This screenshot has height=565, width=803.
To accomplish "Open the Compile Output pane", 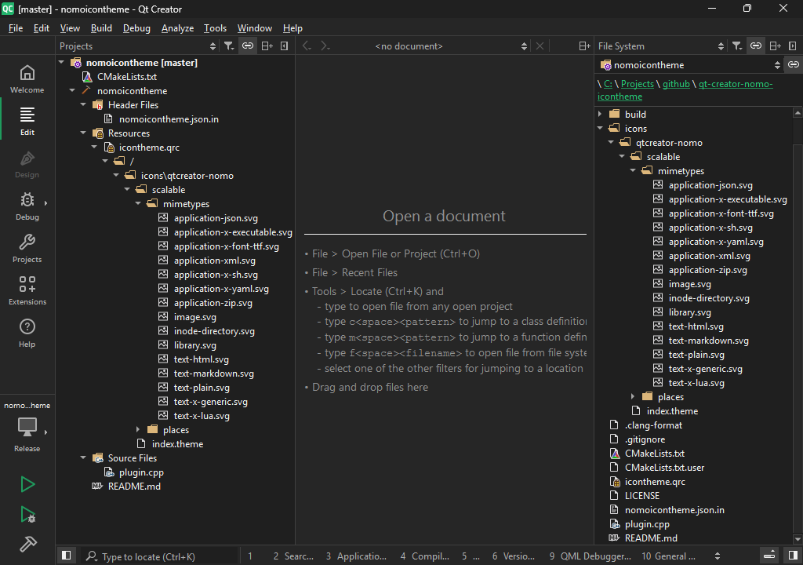I will click(x=425, y=556).
